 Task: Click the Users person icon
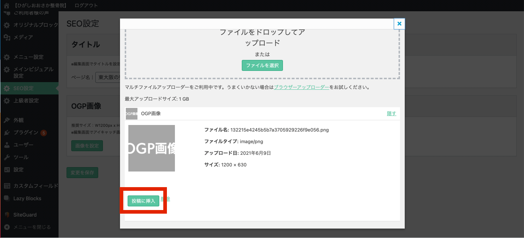click(7, 145)
